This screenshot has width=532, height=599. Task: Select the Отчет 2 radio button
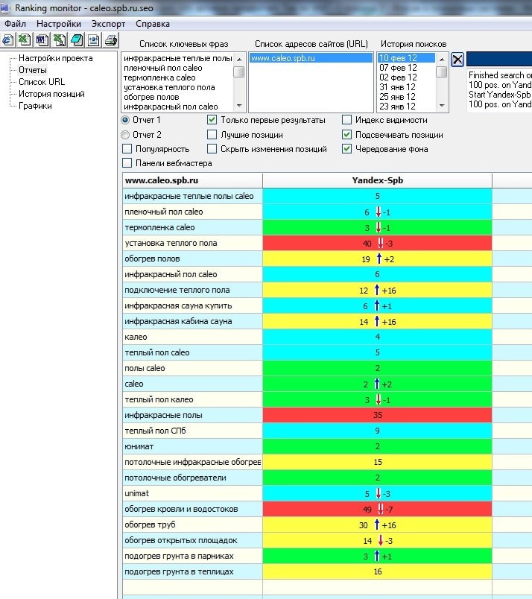(x=125, y=135)
